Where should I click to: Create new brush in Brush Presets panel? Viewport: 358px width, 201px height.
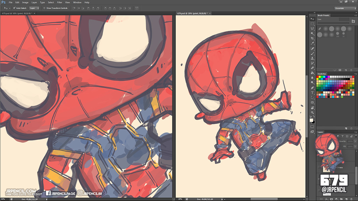[346, 70]
